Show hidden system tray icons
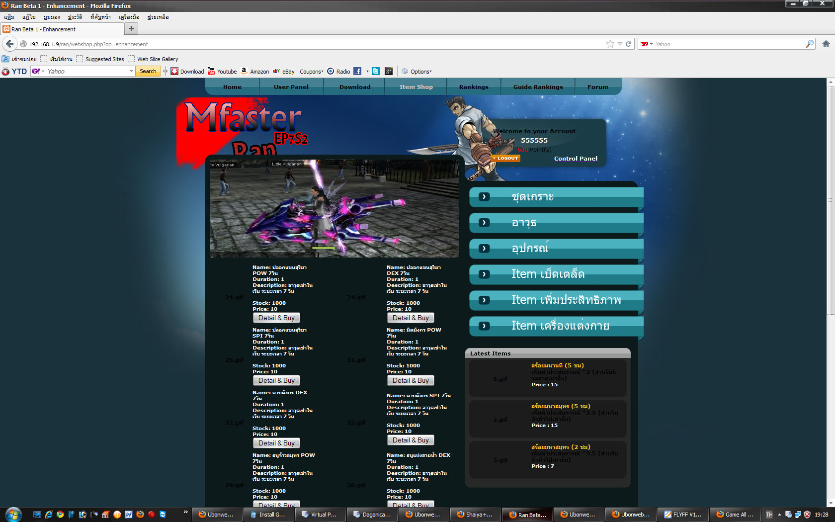Viewport: 835px width, 522px height. tap(779, 515)
